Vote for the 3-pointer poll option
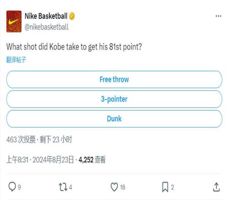The width and height of the screenshot is (228, 200). (114, 99)
